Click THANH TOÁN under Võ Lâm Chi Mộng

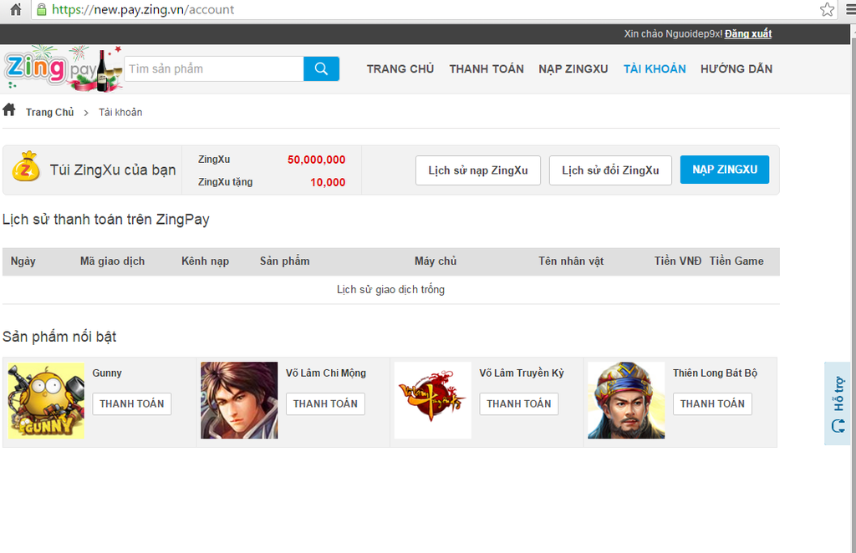(325, 403)
